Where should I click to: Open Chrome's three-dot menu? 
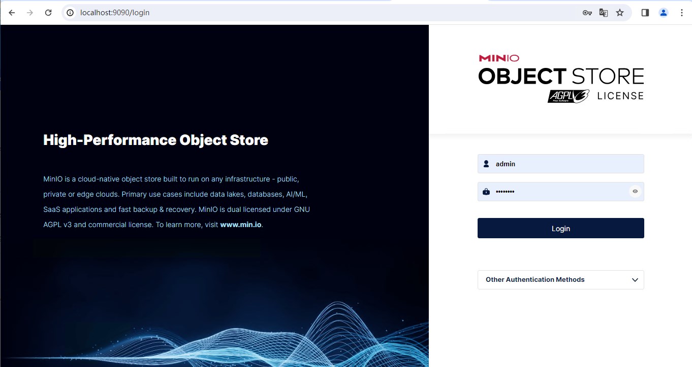pos(682,13)
